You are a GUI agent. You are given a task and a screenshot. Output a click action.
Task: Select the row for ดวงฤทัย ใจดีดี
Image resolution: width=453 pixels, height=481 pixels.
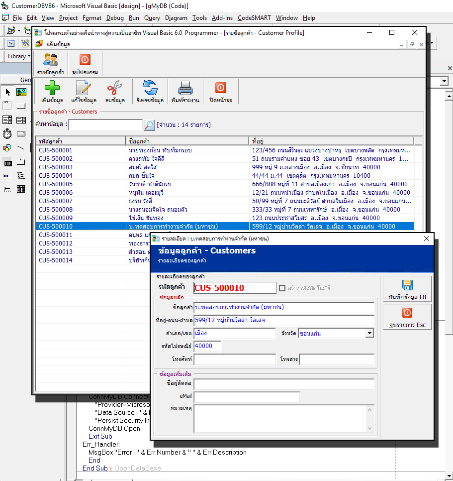tap(225, 159)
